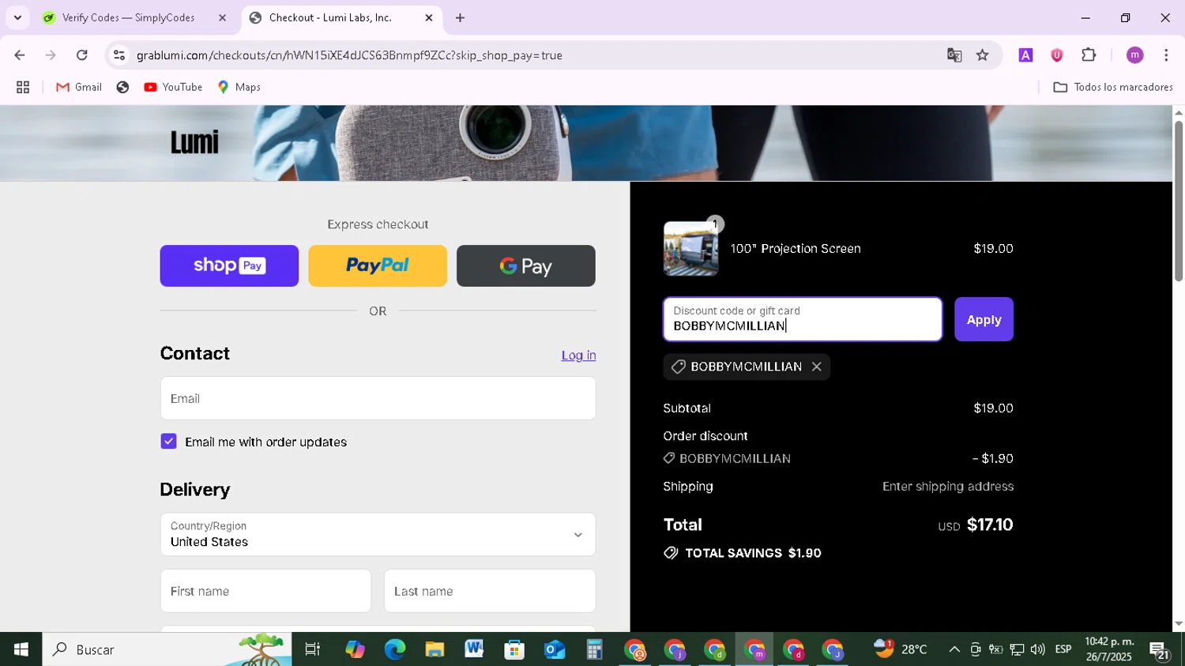Click the Lumi logo

[194, 143]
